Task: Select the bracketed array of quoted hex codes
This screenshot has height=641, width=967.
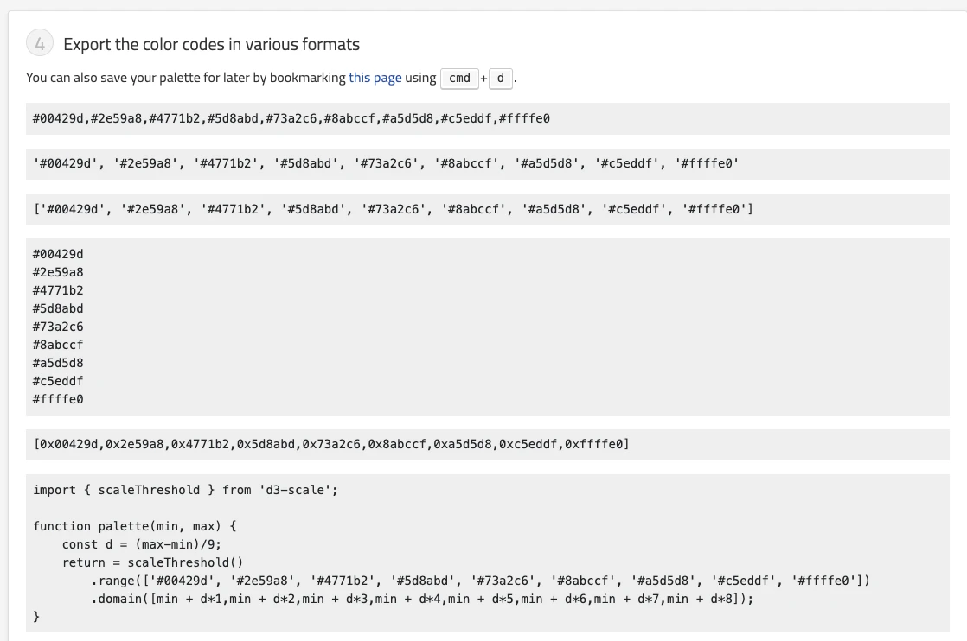Action: click(487, 209)
